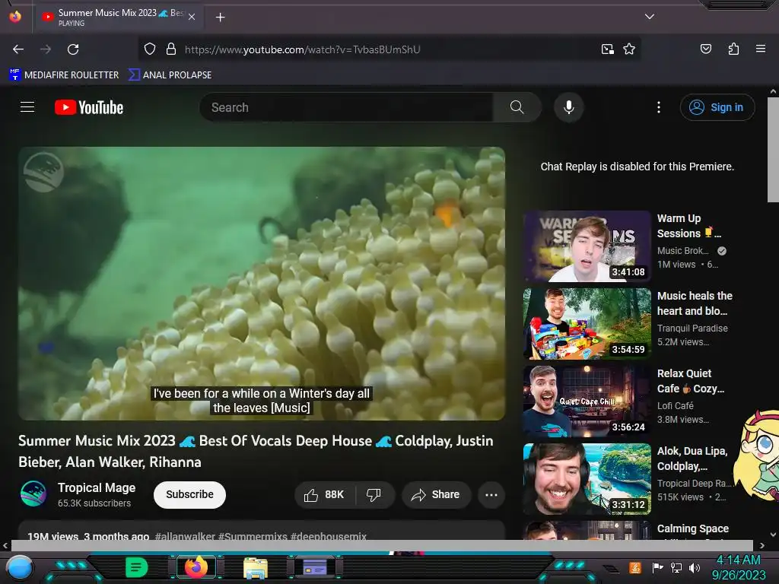779x584 pixels.
Task: Go back with the browser back arrow
Action: click(x=18, y=49)
